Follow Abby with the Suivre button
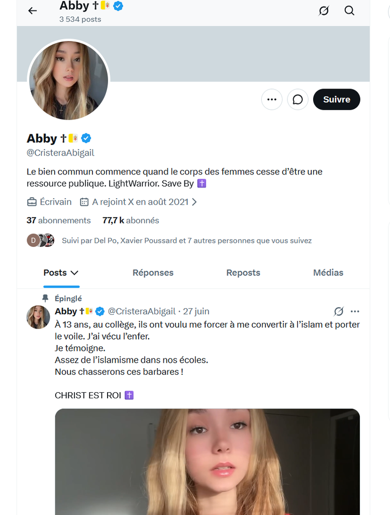The width and height of the screenshot is (390, 515). (x=337, y=100)
